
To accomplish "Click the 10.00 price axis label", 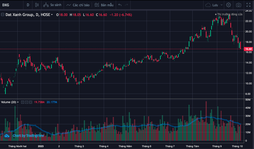I will tap(249, 84).
